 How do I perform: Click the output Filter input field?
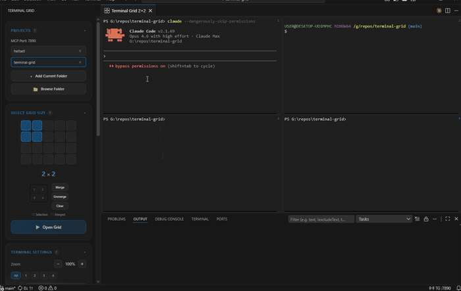[x=321, y=219]
